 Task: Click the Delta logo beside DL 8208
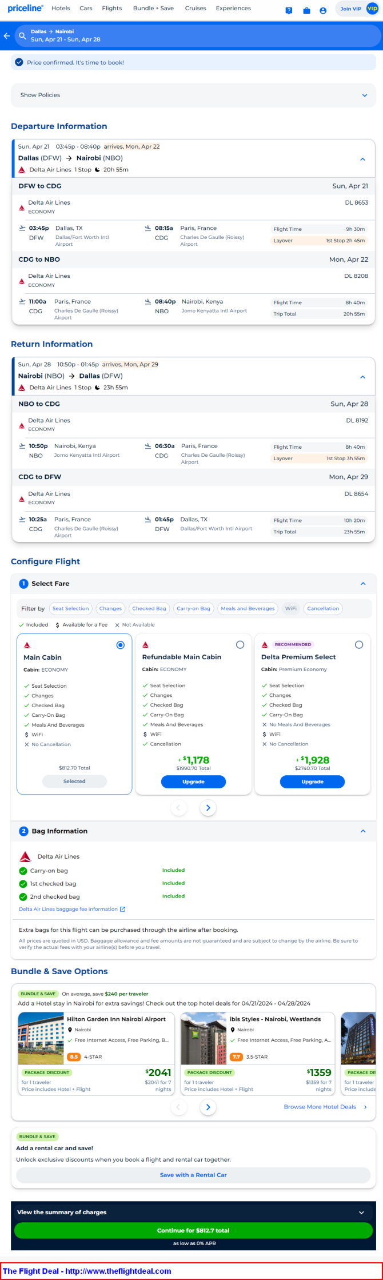tap(22, 281)
